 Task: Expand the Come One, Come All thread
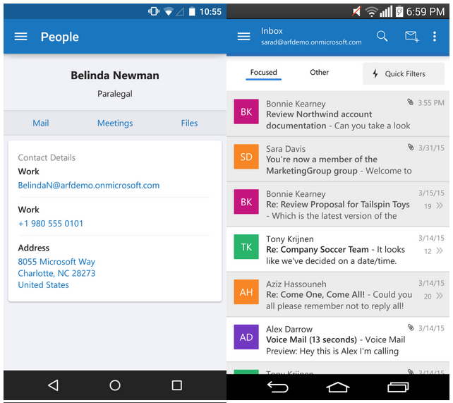439,296
